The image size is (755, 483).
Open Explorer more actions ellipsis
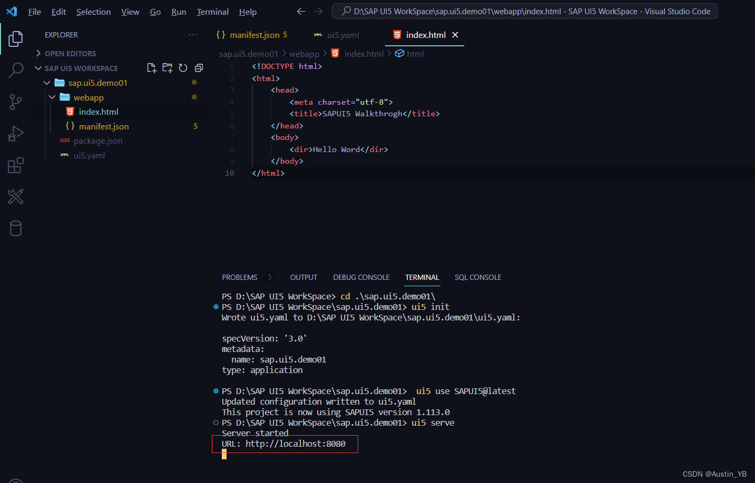(x=193, y=35)
